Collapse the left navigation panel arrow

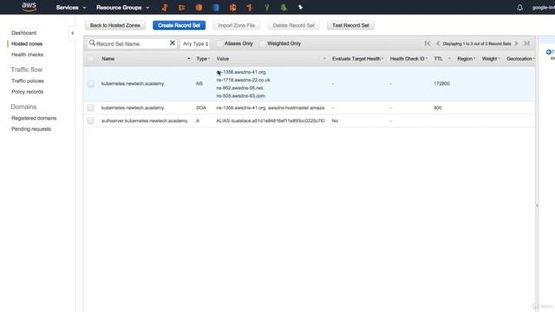pyautogui.click(x=72, y=33)
